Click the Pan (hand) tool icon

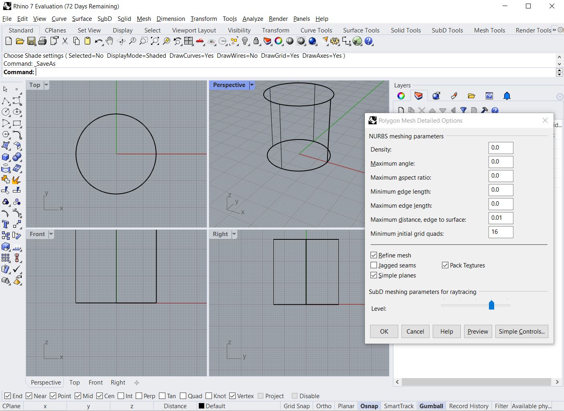coord(110,41)
